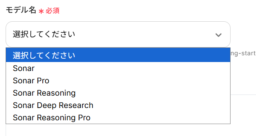Open the モデル名 select box
The width and height of the screenshot is (256, 136).
118,34
